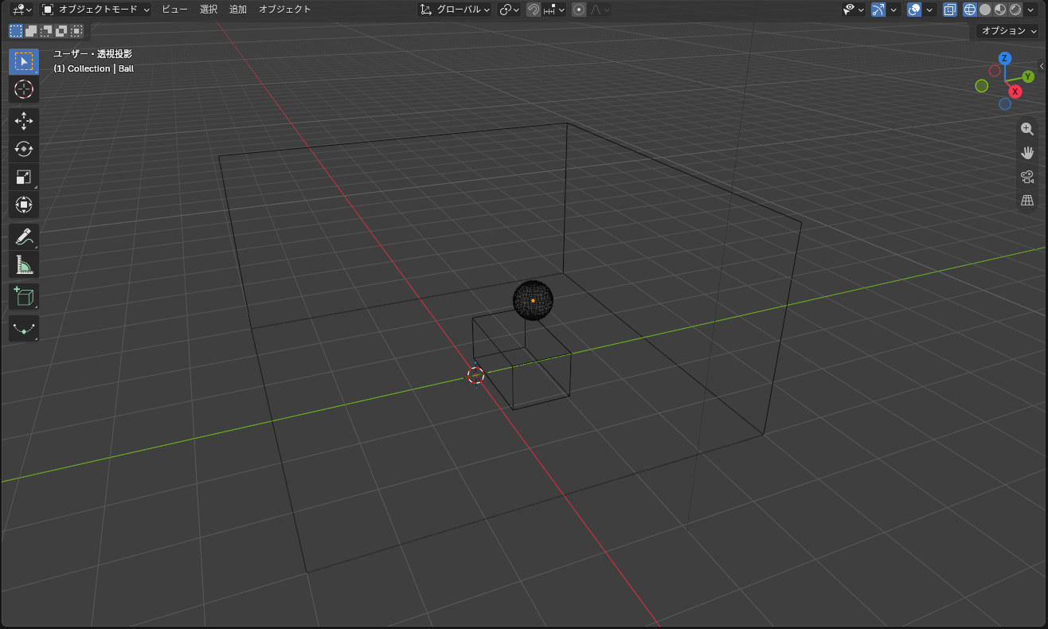Toggle proportional editing button

[x=579, y=10]
